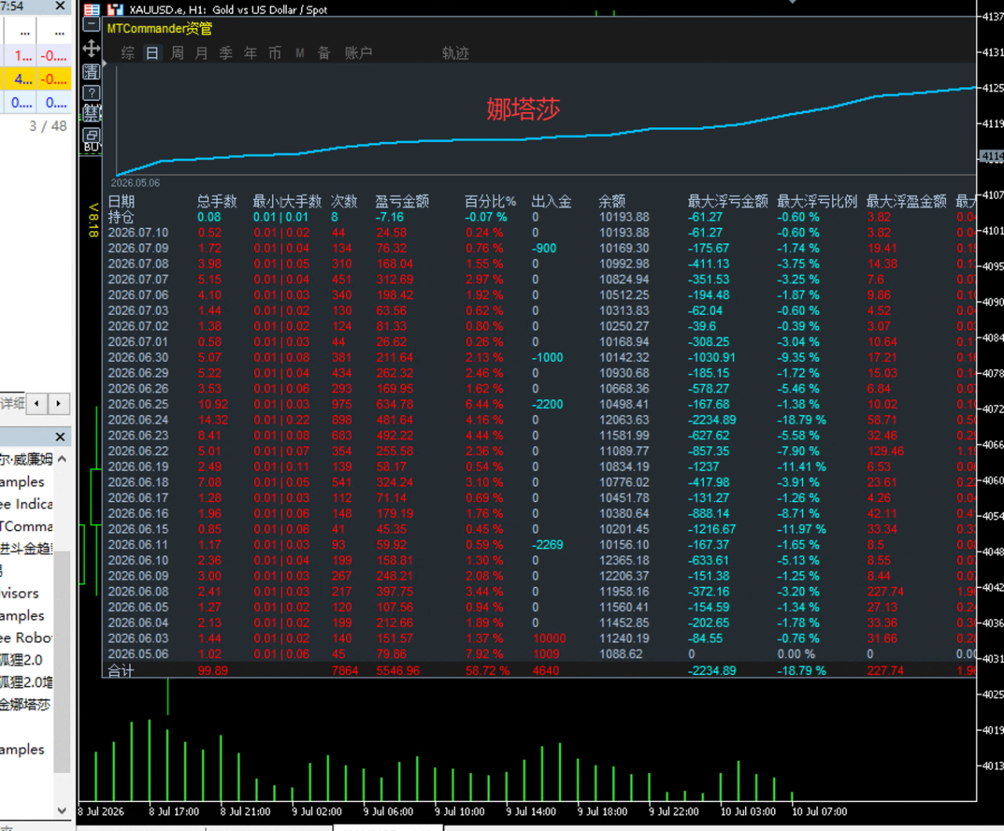Click navigator scrollbar up arrow
The height and width of the screenshot is (831, 1004).
click(x=62, y=459)
